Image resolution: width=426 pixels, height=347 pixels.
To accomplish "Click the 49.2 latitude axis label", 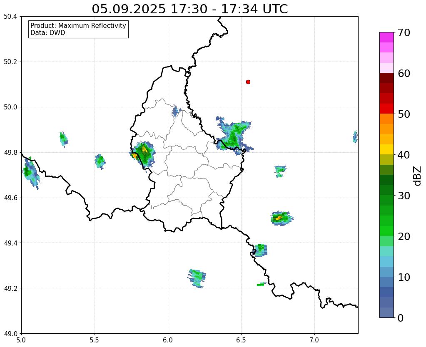I will 10,288.
